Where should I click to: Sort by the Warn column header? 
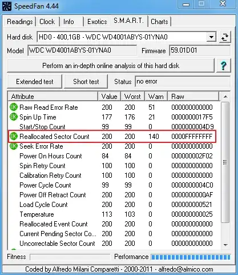(x=156, y=97)
